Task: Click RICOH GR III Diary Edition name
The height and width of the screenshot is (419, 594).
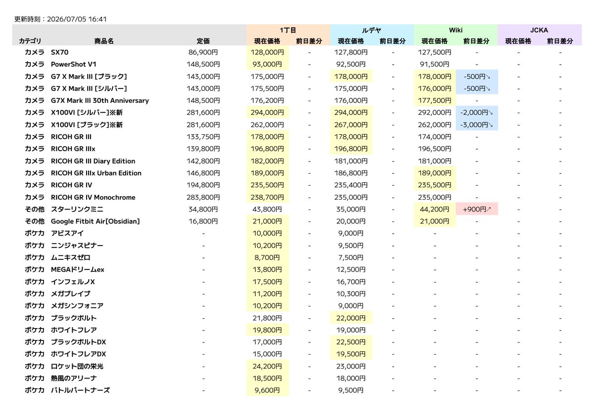Action: 93,161
